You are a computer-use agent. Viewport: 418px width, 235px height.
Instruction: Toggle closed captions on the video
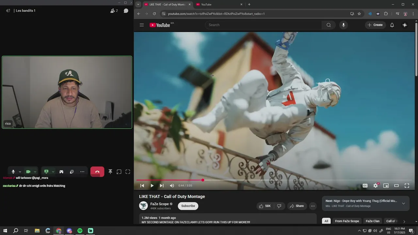coord(365,185)
